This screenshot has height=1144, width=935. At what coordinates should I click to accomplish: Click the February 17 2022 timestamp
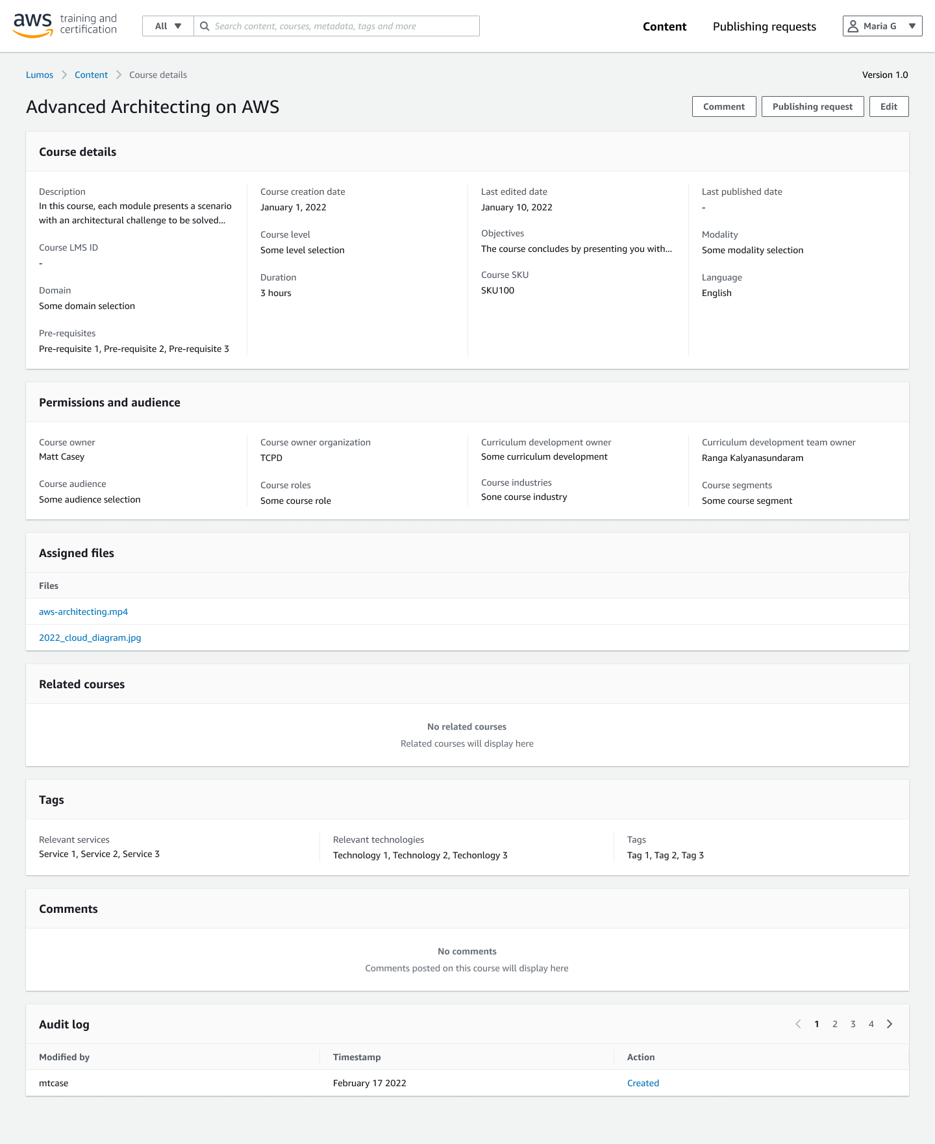click(x=369, y=1083)
